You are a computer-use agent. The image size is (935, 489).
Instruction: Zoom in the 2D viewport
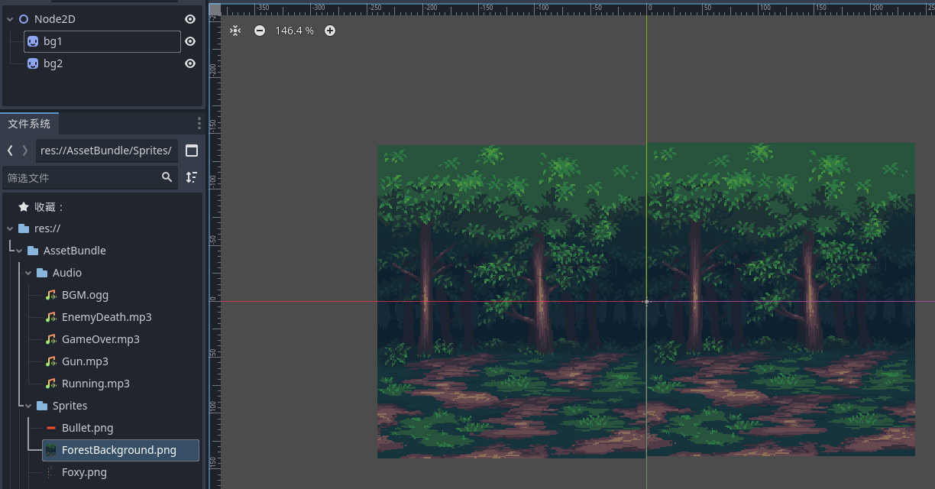pyautogui.click(x=330, y=31)
